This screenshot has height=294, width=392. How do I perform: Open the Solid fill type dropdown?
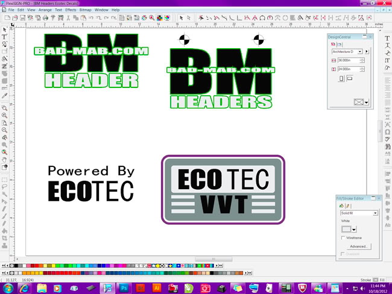[375, 213]
